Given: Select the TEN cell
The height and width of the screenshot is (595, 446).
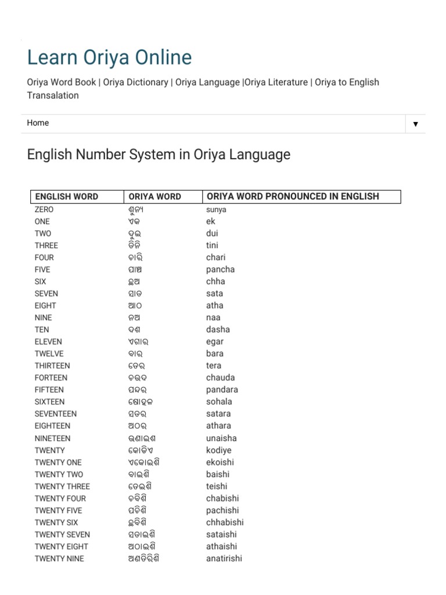Looking at the screenshot, I should 42,330.
